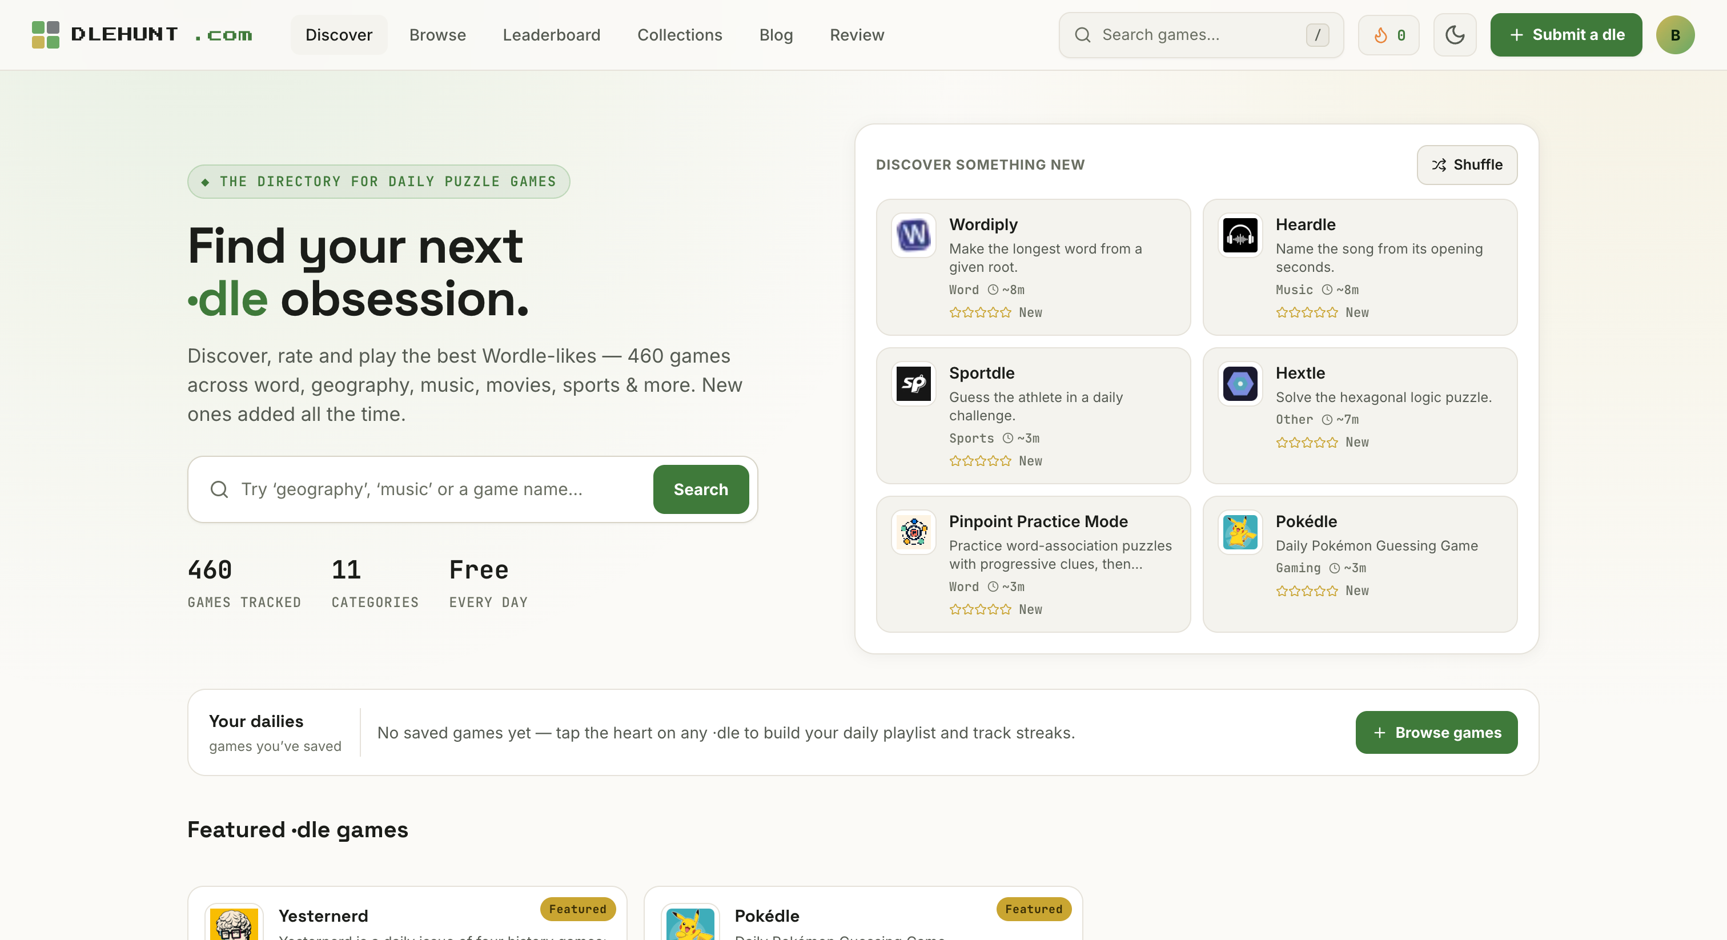The width and height of the screenshot is (1727, 940).
Task: Click the Yesternerd featured game thumbnail
Action: [234, 922]
